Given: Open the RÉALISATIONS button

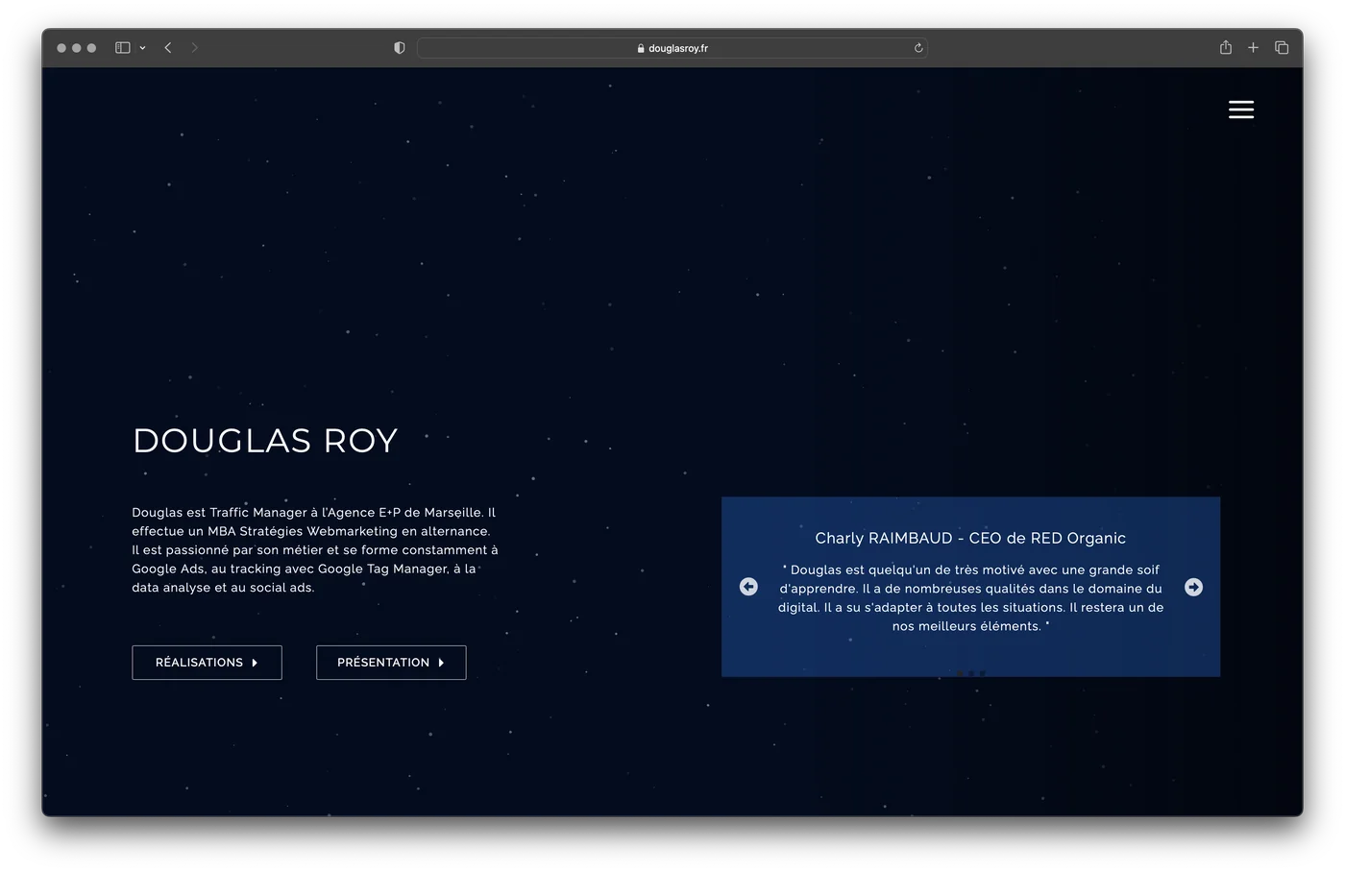Looking at the screenshot, I should point(207,663).
